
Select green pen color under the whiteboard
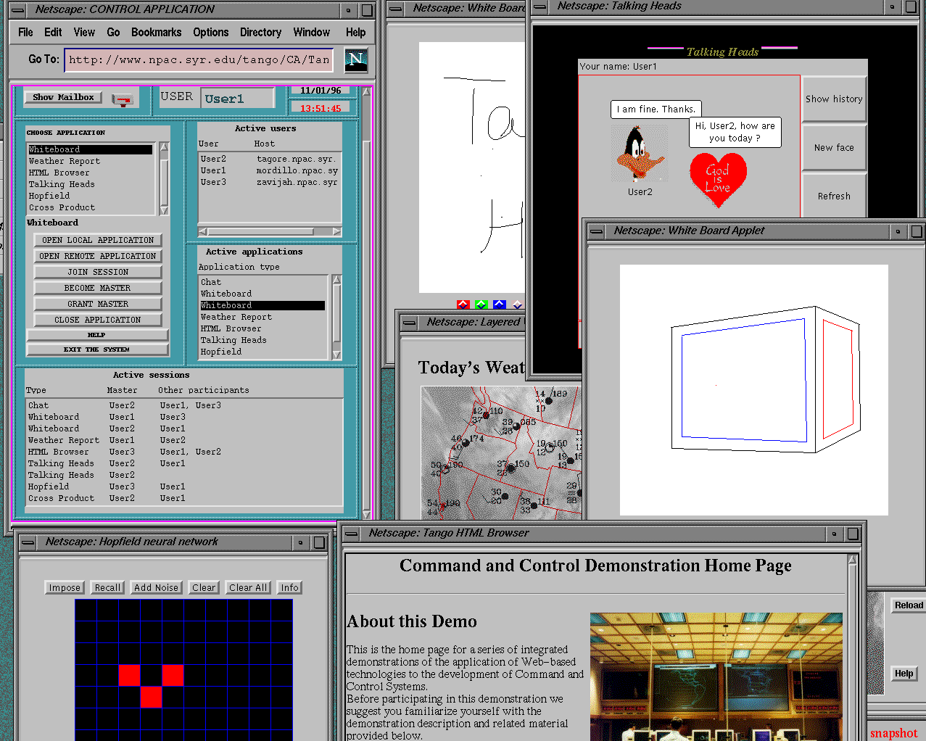[x=481, y=305]
